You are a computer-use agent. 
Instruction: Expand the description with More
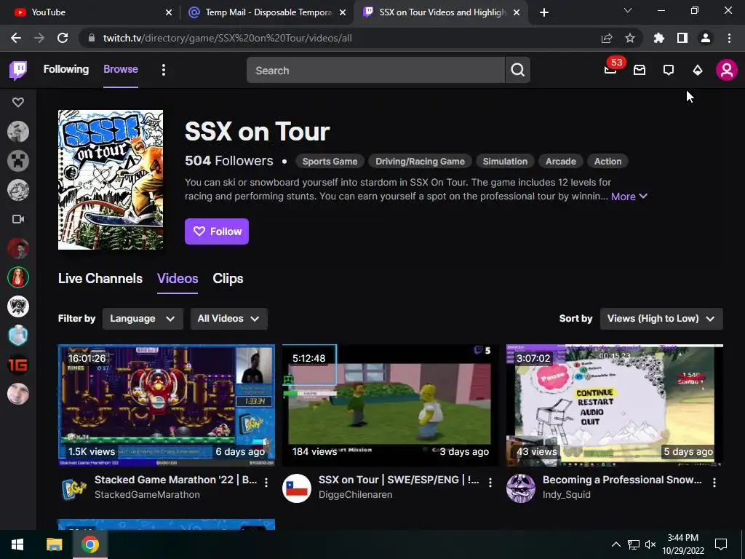coord(629,197)
